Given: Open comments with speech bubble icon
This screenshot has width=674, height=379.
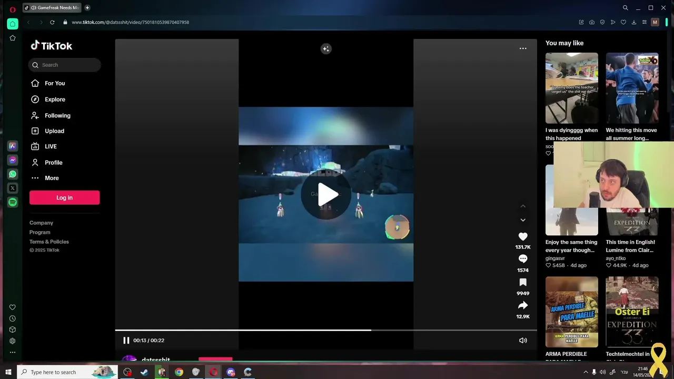Looking at the screenshot, I should tap(523, 259).
